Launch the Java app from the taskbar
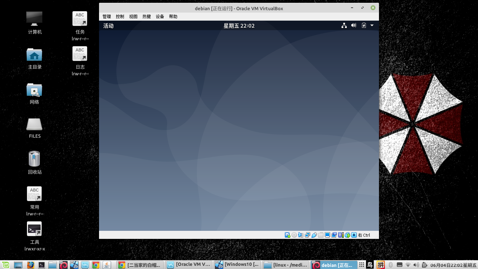 [x=107, y=265]
